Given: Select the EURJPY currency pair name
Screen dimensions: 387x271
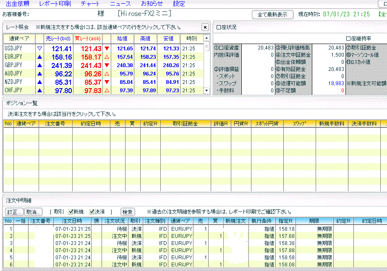Looking at the screenshot, I should (13, 57).
